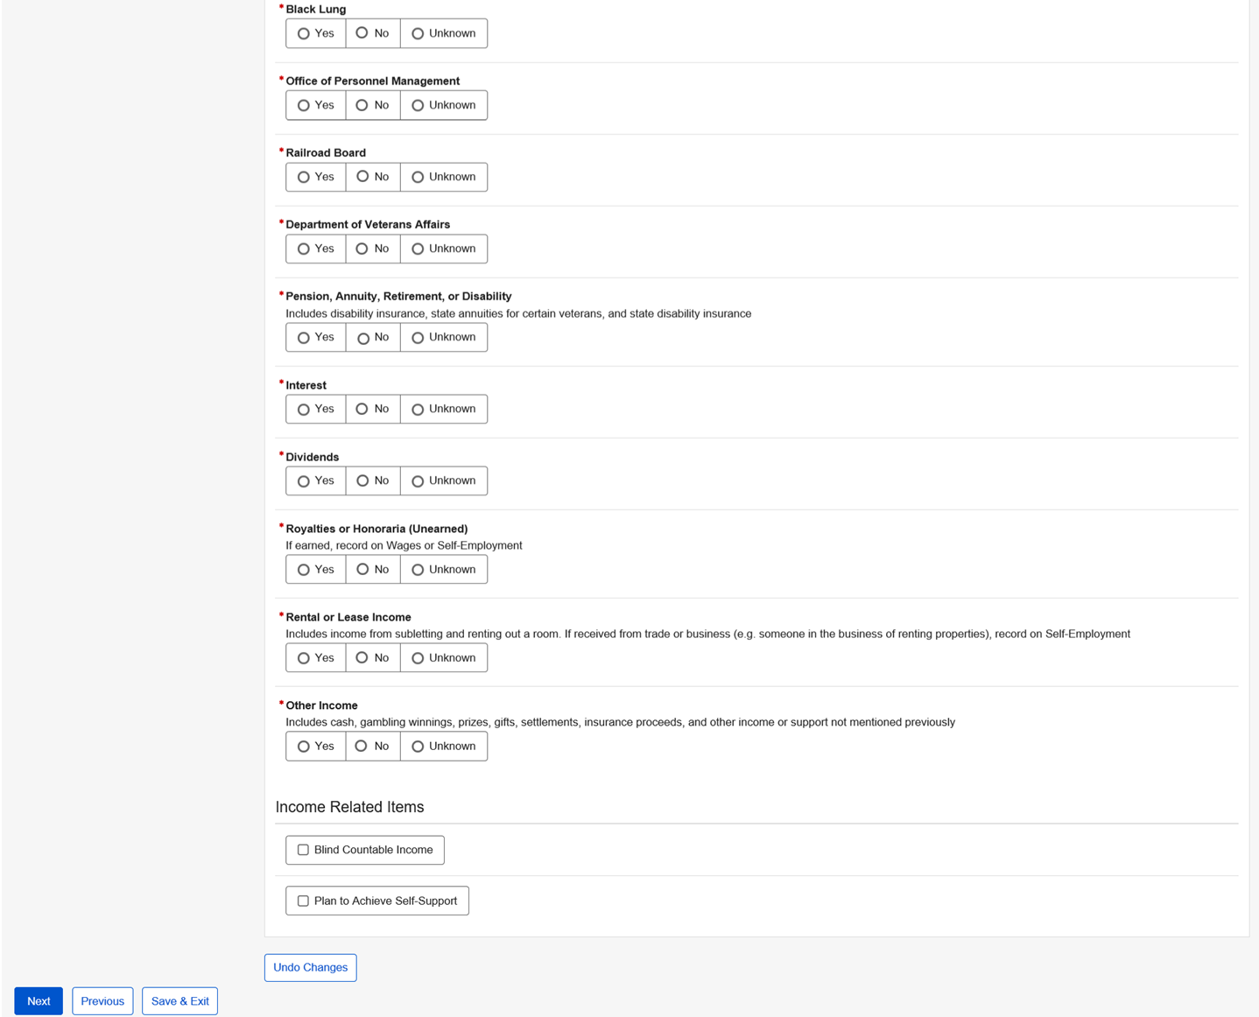Choose No for Office of Personnel Management
1259x1017 pixels.
coord(362,105)
